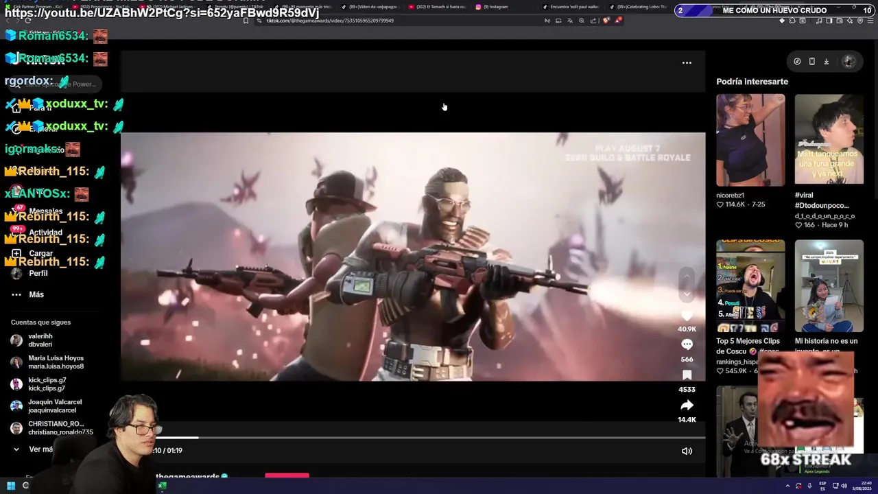This screenshot has height=494, width=878.
Task: Reload the page with the browser refresh icon
Action: point(27,21)
